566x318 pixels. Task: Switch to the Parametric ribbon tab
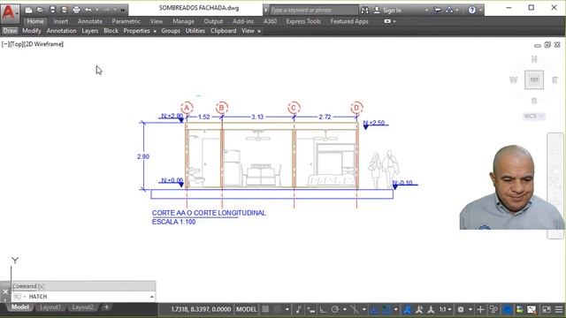(x=126, y=21)
